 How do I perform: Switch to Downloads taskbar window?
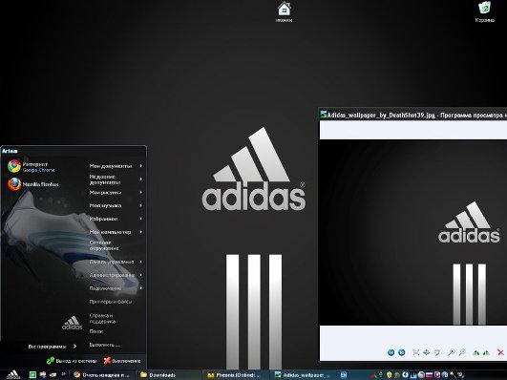tap(170, 375)
